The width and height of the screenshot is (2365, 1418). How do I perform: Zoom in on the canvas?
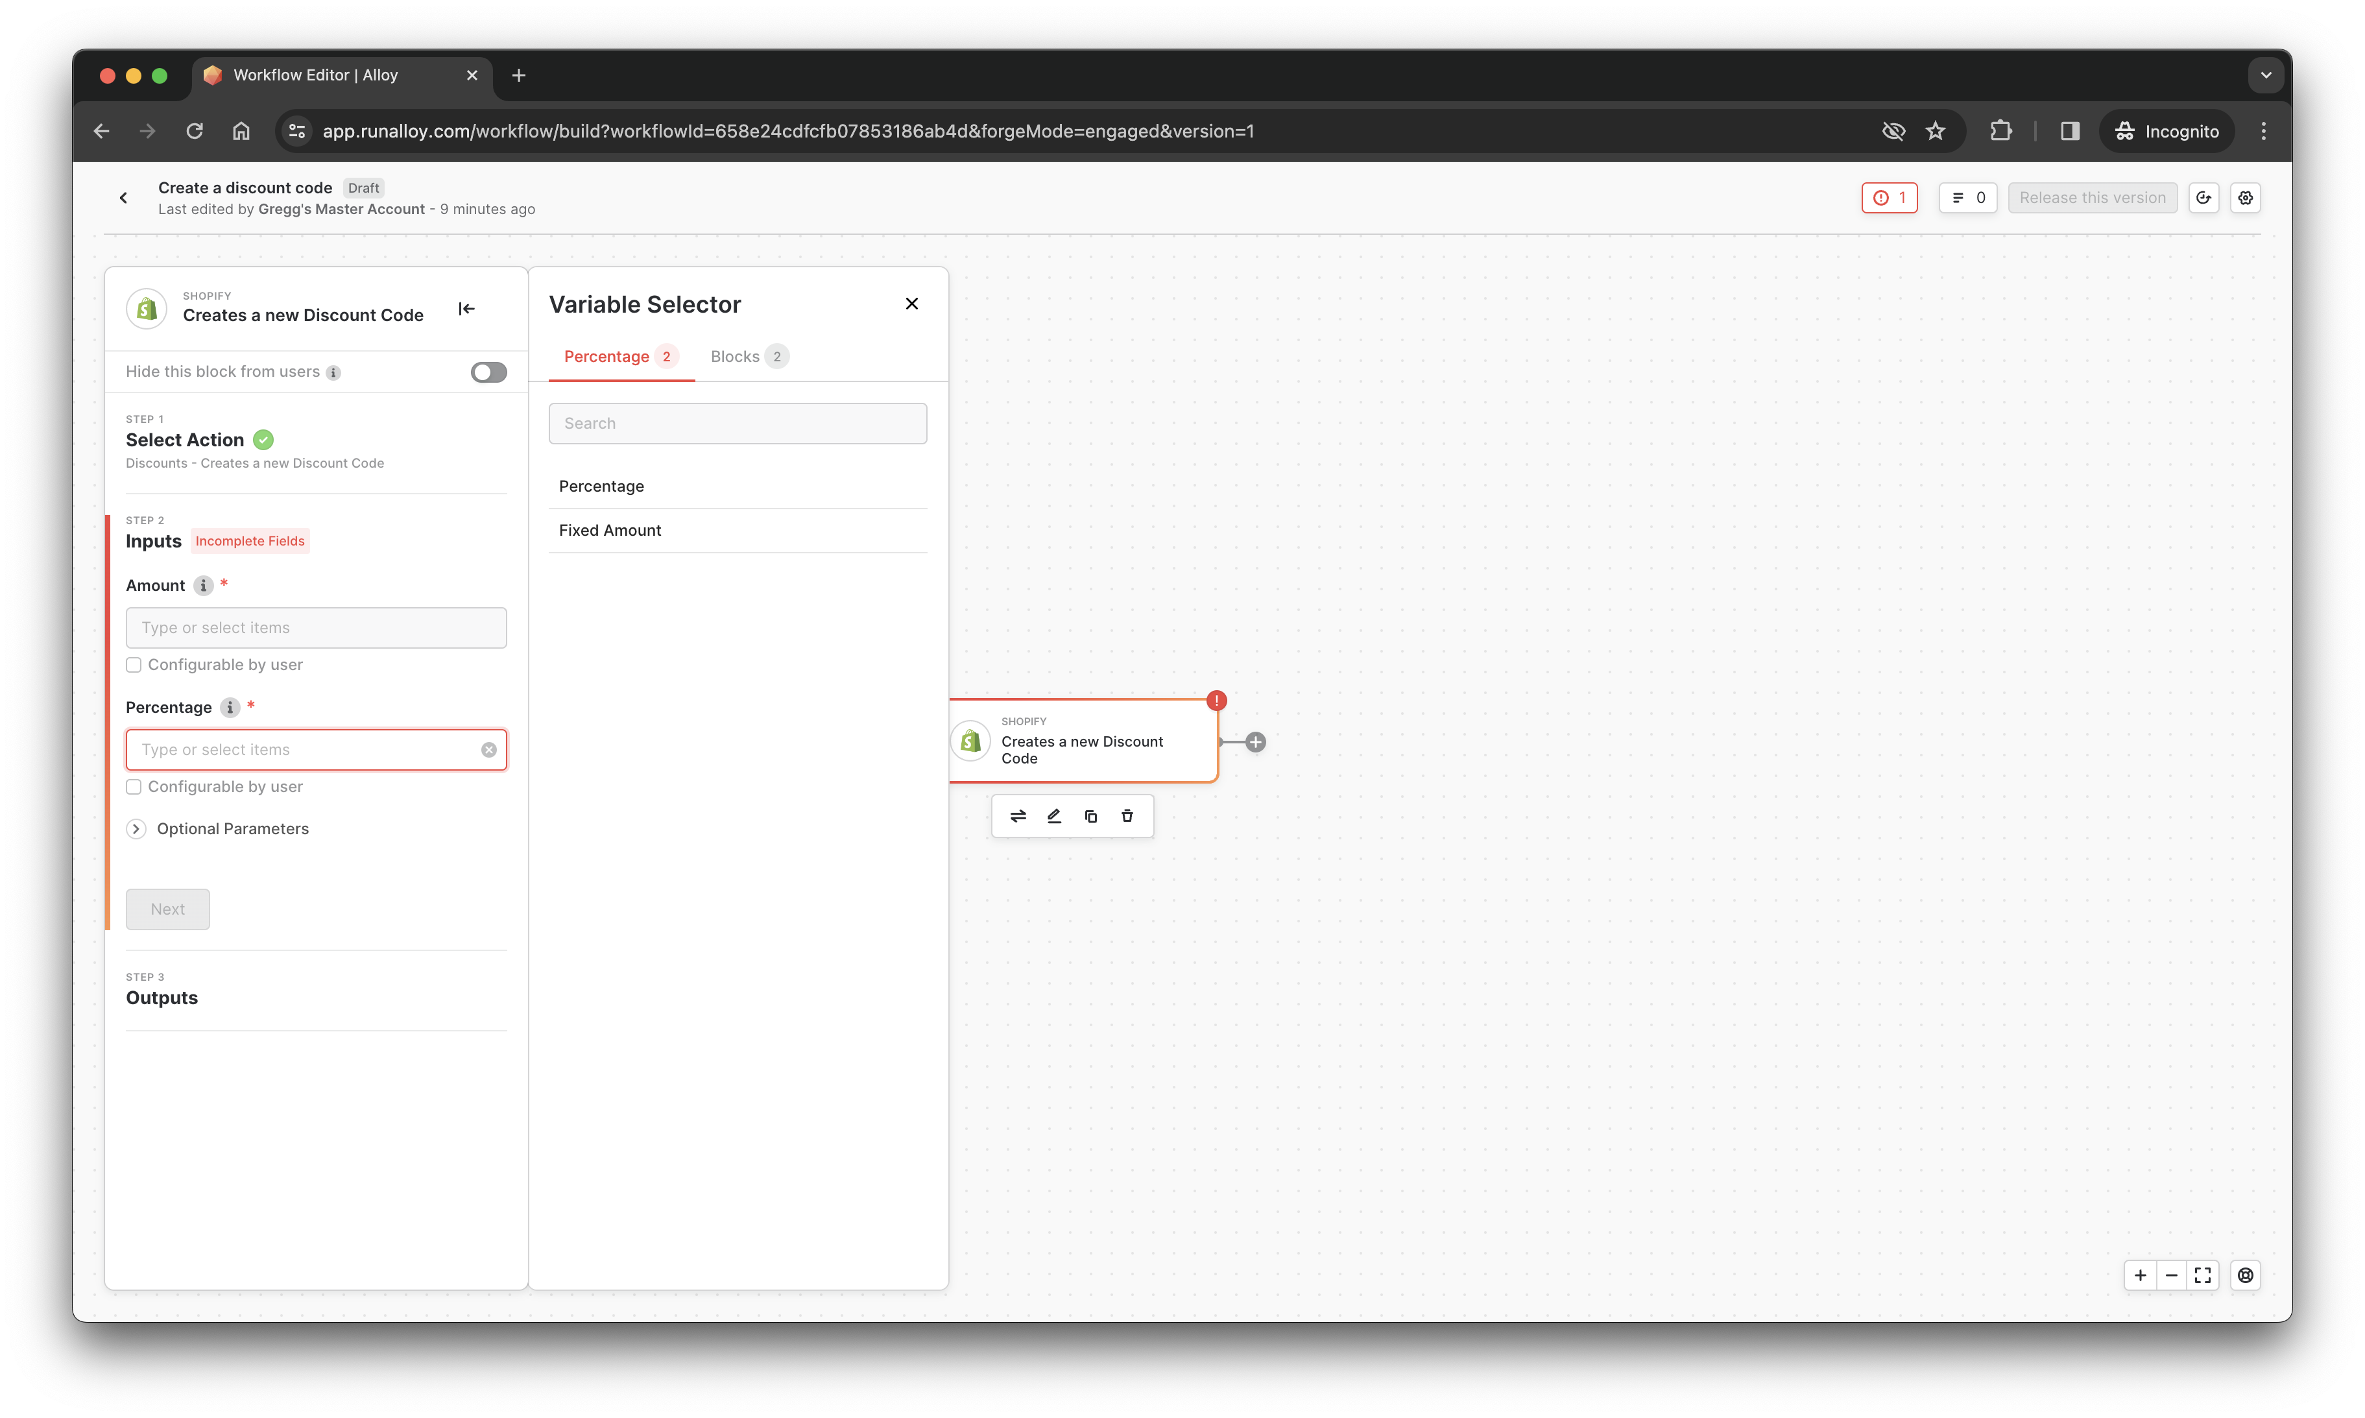(2141, 1276)
